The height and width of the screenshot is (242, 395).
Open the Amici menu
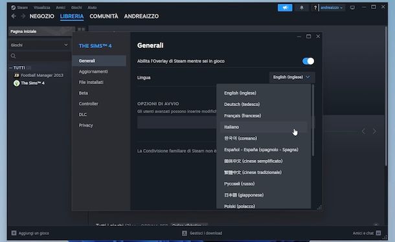60,8
